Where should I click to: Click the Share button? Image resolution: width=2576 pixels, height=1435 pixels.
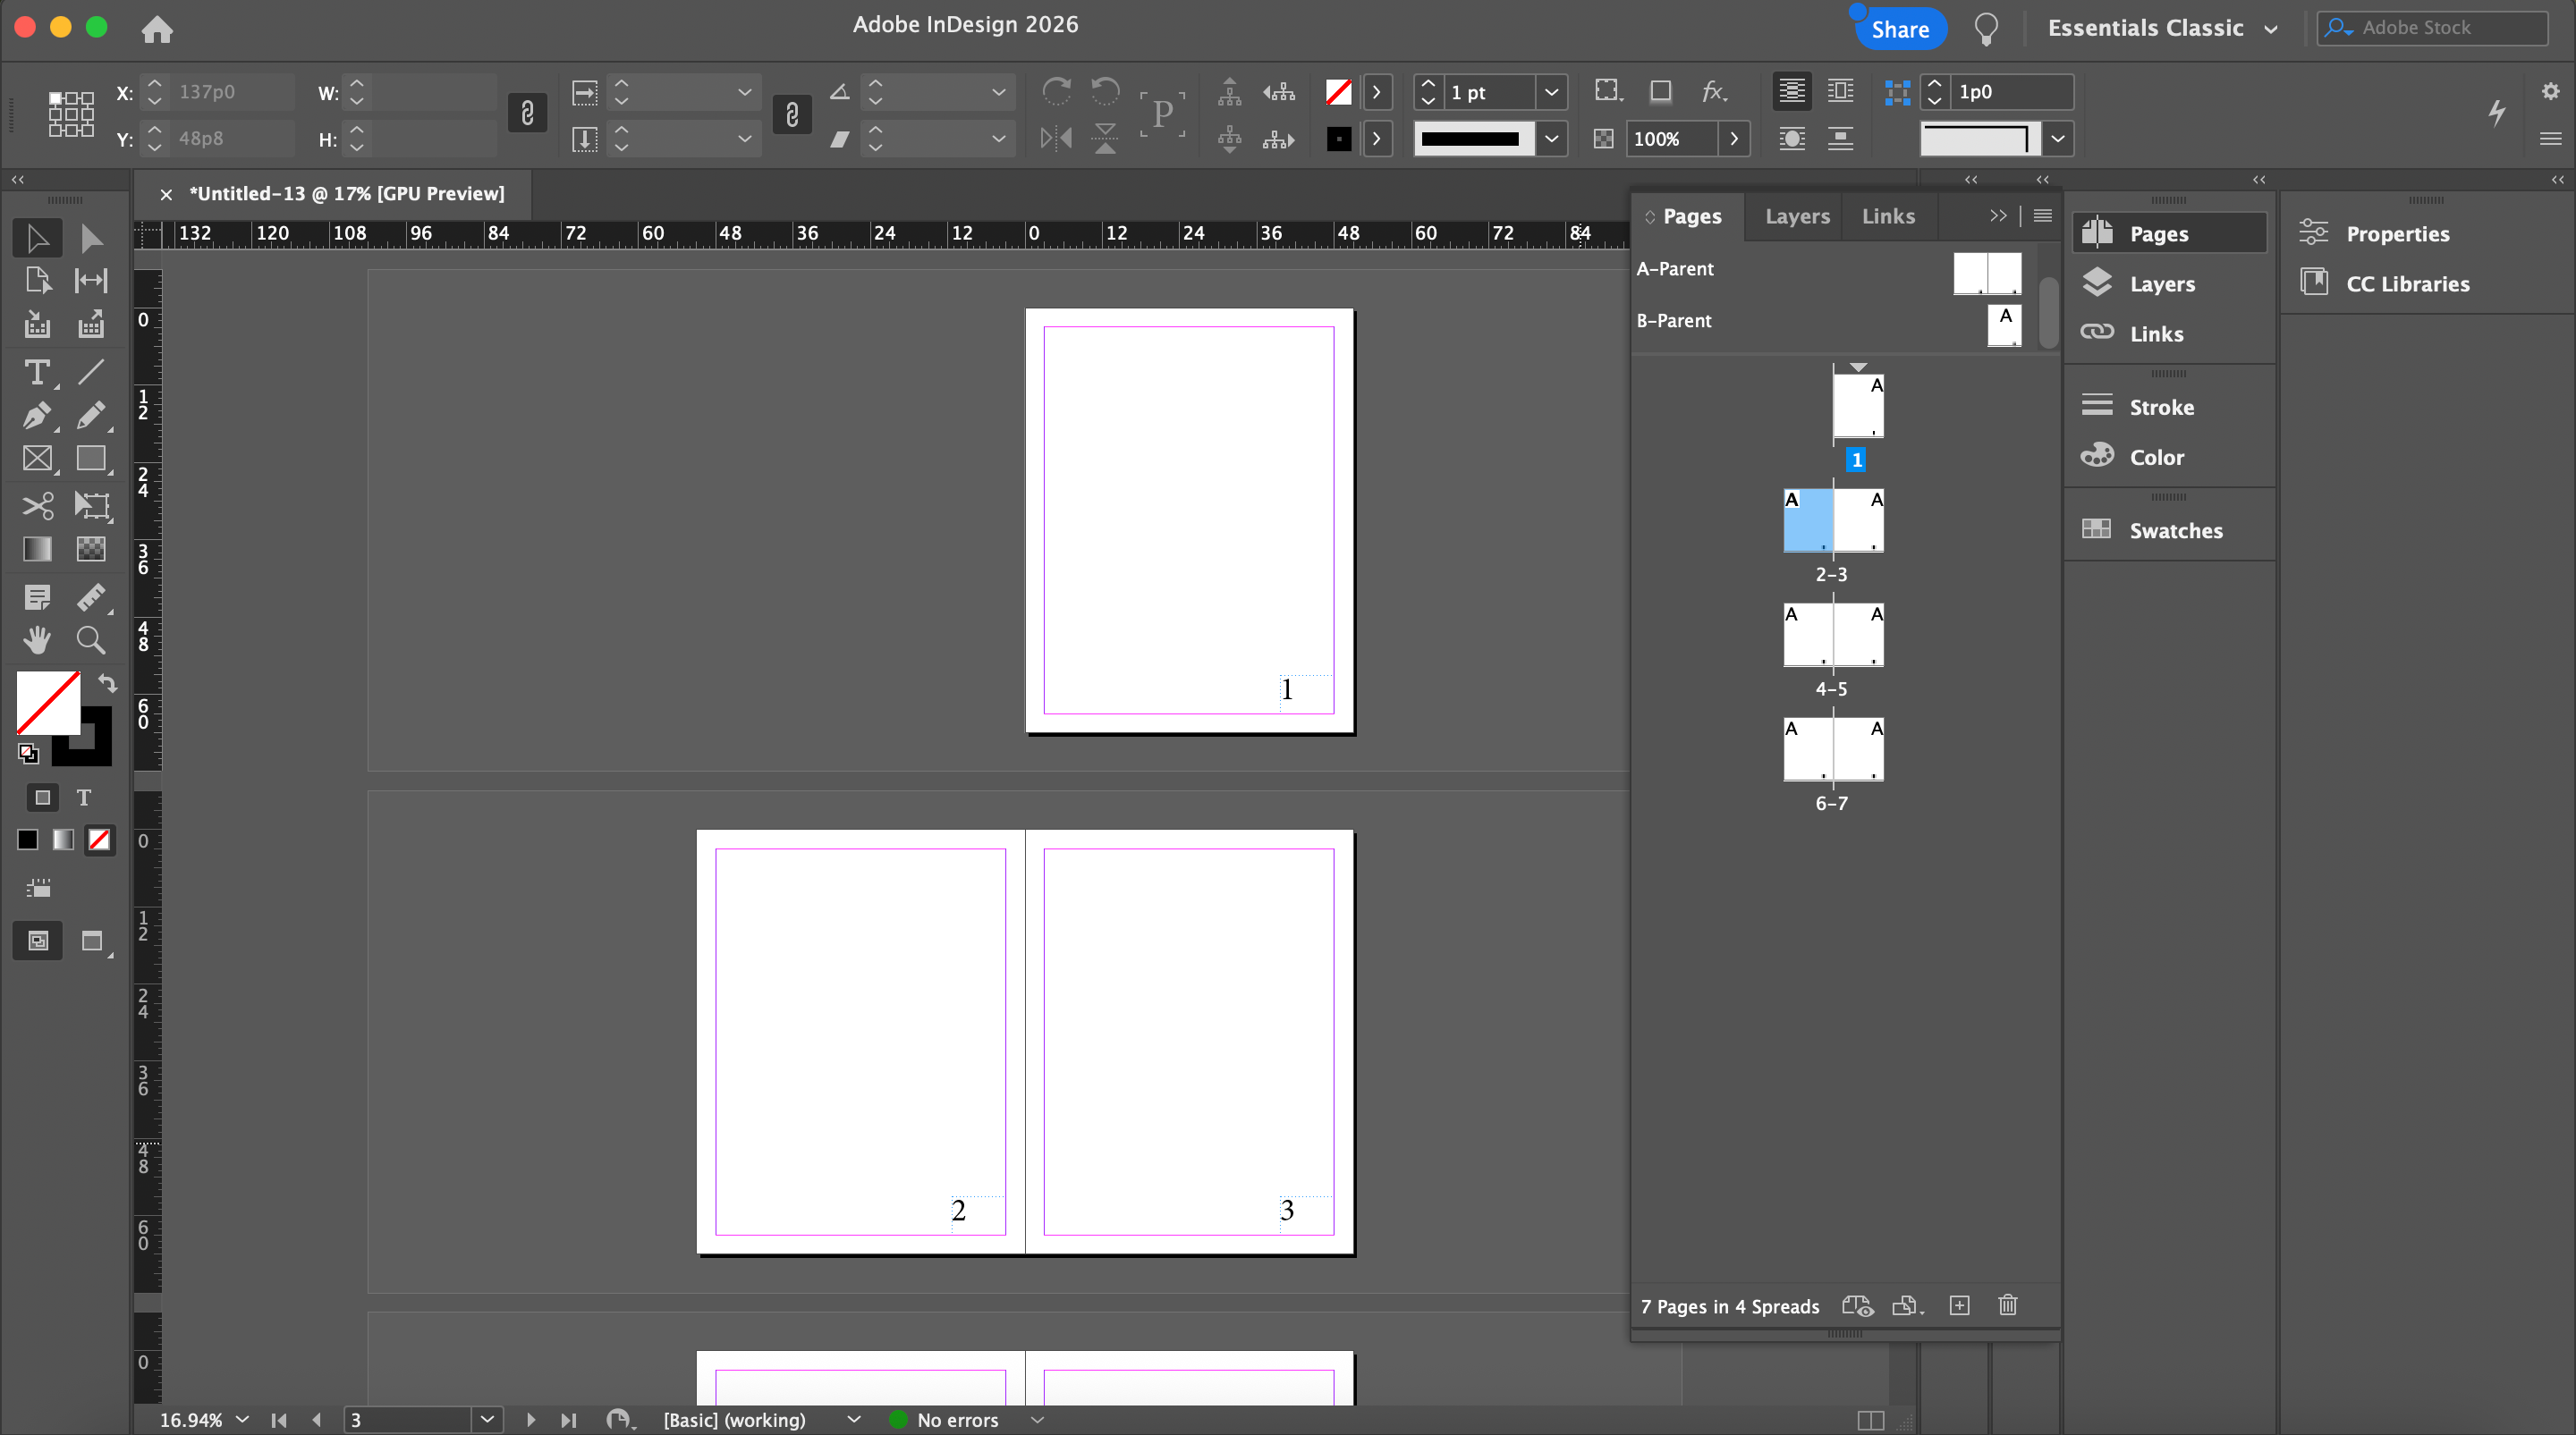point(1900,29)
